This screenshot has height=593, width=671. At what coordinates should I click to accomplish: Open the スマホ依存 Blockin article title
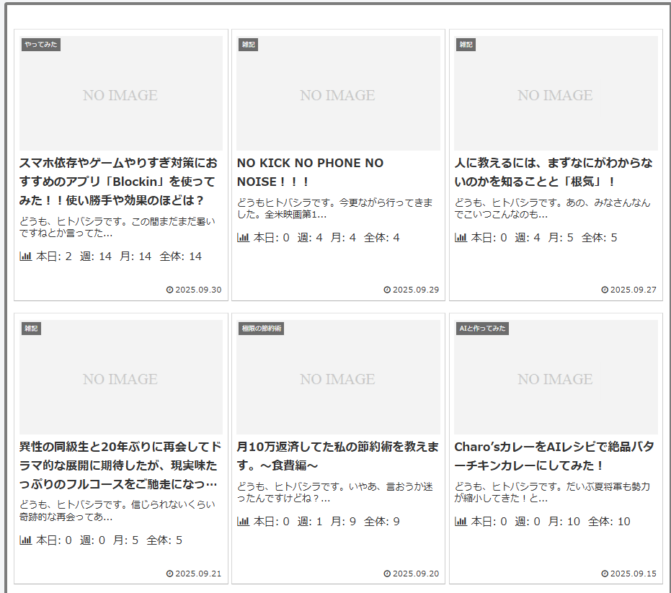coord(118,182)
